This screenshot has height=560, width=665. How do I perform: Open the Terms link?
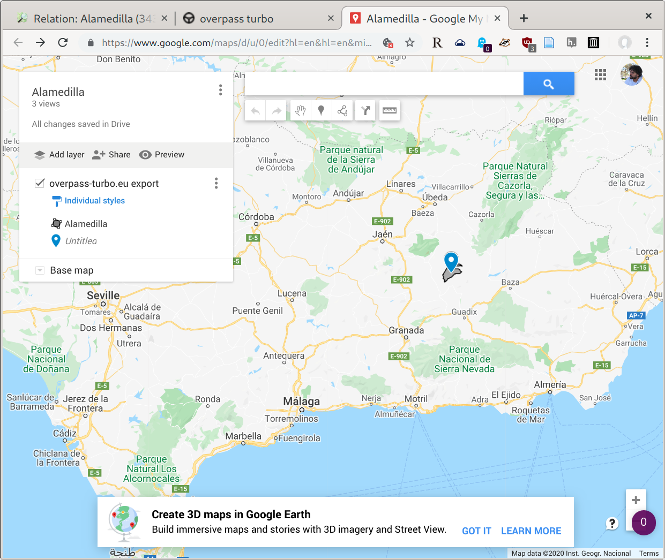pos(648,554)
